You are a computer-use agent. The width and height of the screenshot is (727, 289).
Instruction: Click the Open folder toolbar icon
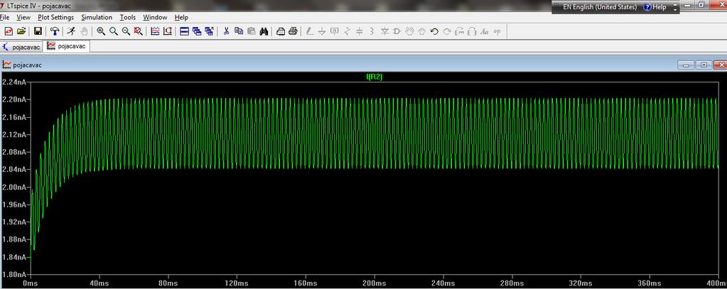point(21,31)
